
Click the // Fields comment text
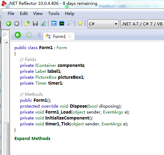click(28, 60)
